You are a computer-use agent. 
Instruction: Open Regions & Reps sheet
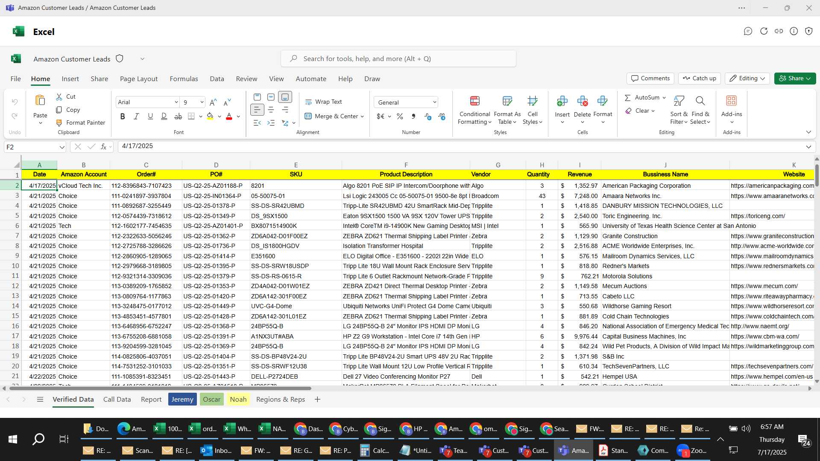(280, 400)
